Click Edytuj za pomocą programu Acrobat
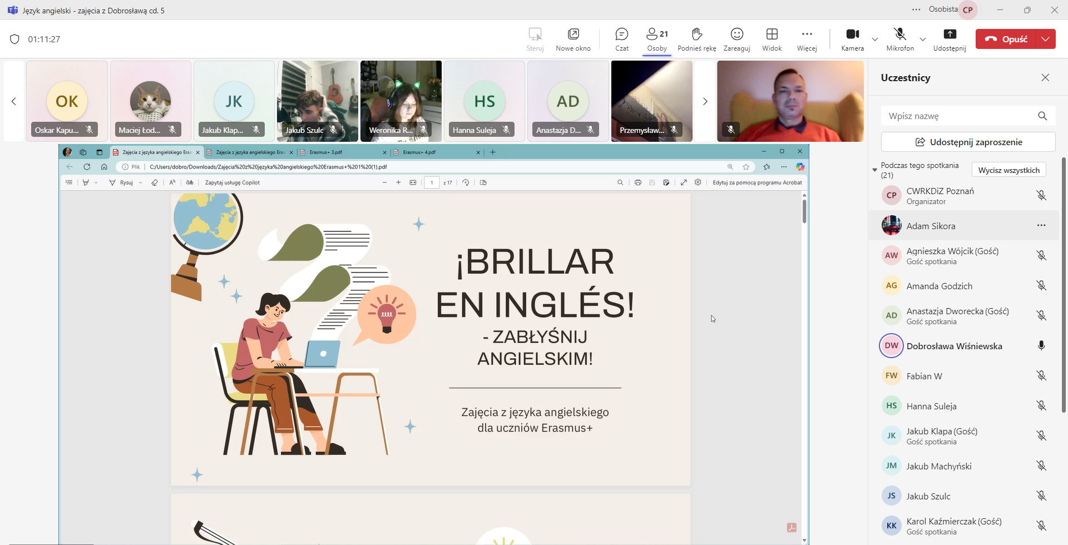 click(x=757, y=182)
